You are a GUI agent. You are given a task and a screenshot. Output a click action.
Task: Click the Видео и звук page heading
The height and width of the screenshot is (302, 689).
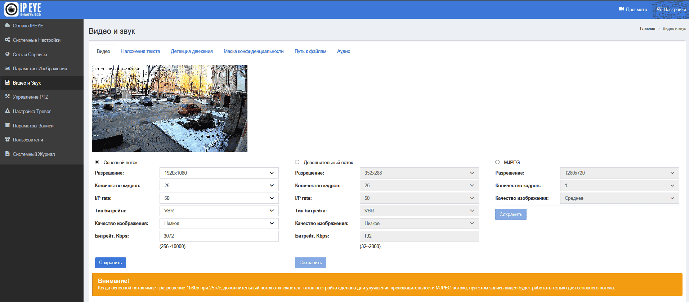[112, 31]
